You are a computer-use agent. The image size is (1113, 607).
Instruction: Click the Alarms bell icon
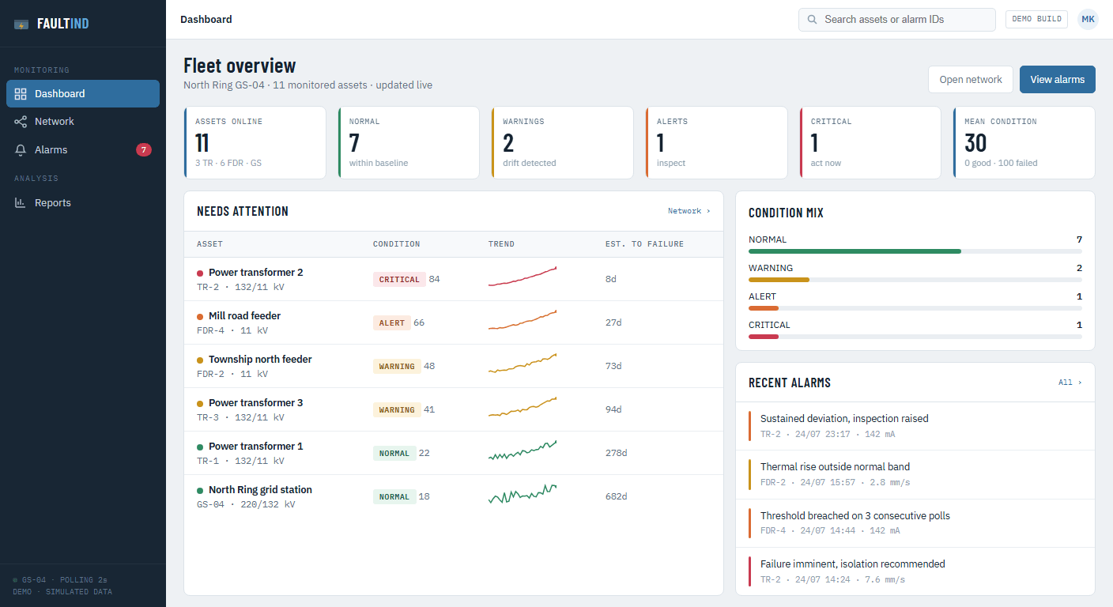[21, 150]
